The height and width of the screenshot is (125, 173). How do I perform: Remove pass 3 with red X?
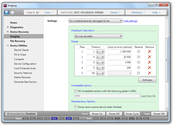[149, 62]
